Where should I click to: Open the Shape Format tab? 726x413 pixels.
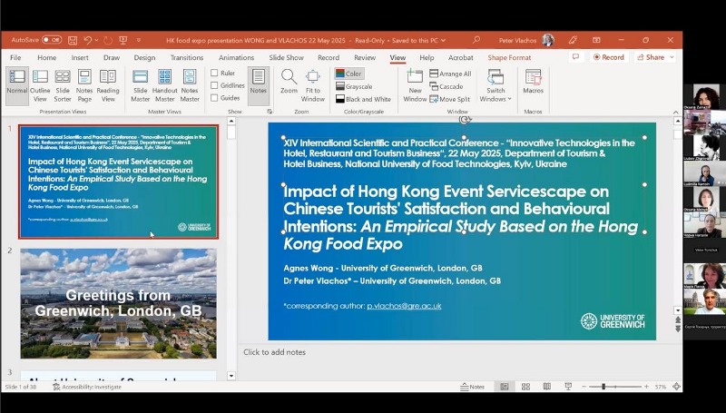[509, 57]
